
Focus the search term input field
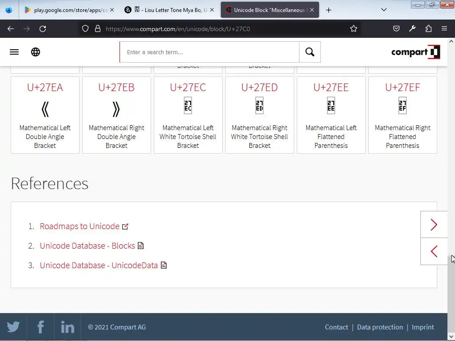click(210, 52)
